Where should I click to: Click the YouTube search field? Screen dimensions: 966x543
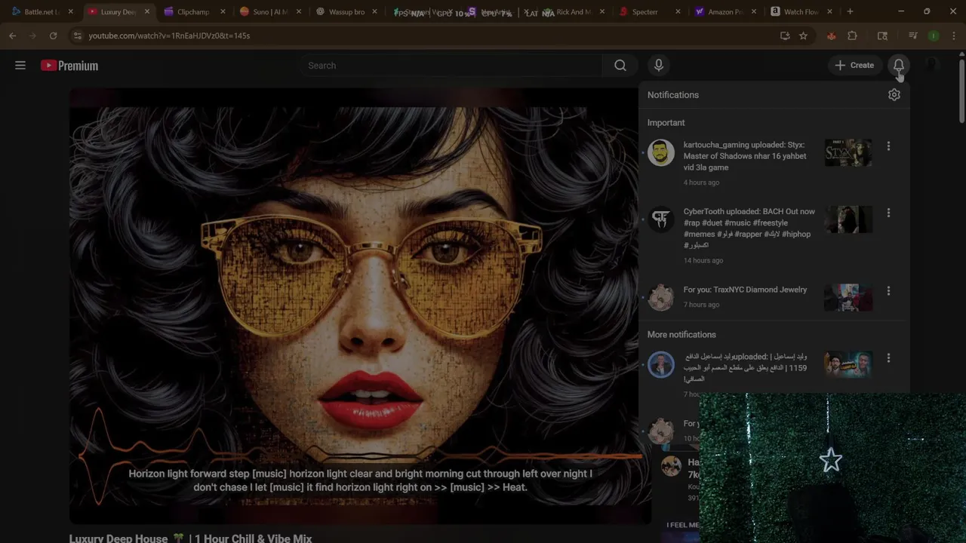pos(451,66)
